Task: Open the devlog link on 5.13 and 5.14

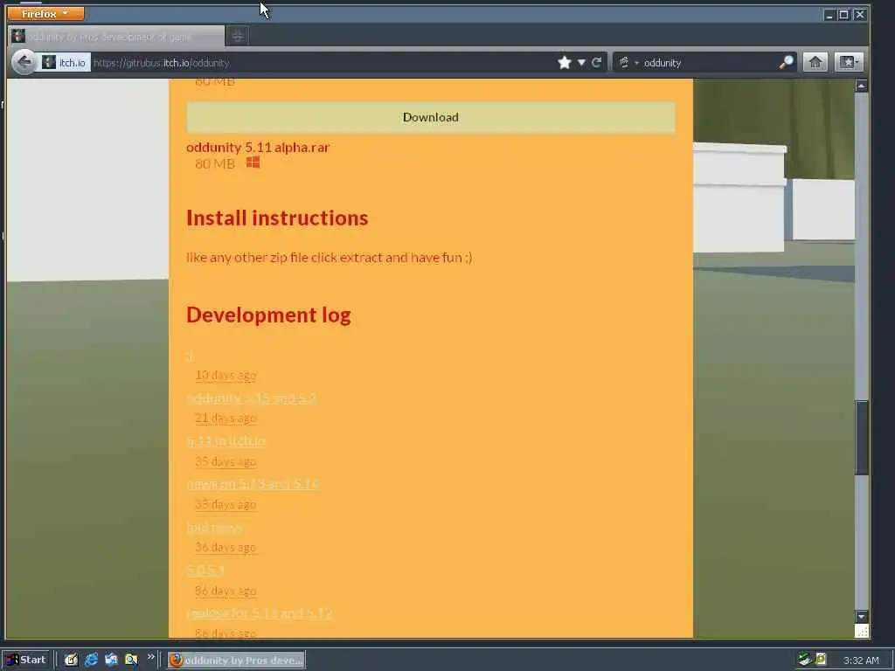Action: tap(253, 484)
